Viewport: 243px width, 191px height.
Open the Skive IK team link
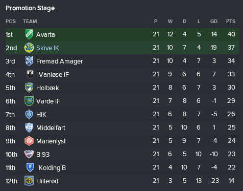pyautogui.click(x=47, y=48)
